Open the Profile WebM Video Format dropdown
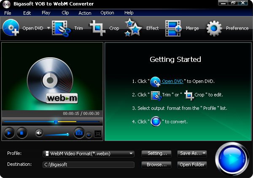The height and width of the screenshot is (178, 253). click(89, 154)
